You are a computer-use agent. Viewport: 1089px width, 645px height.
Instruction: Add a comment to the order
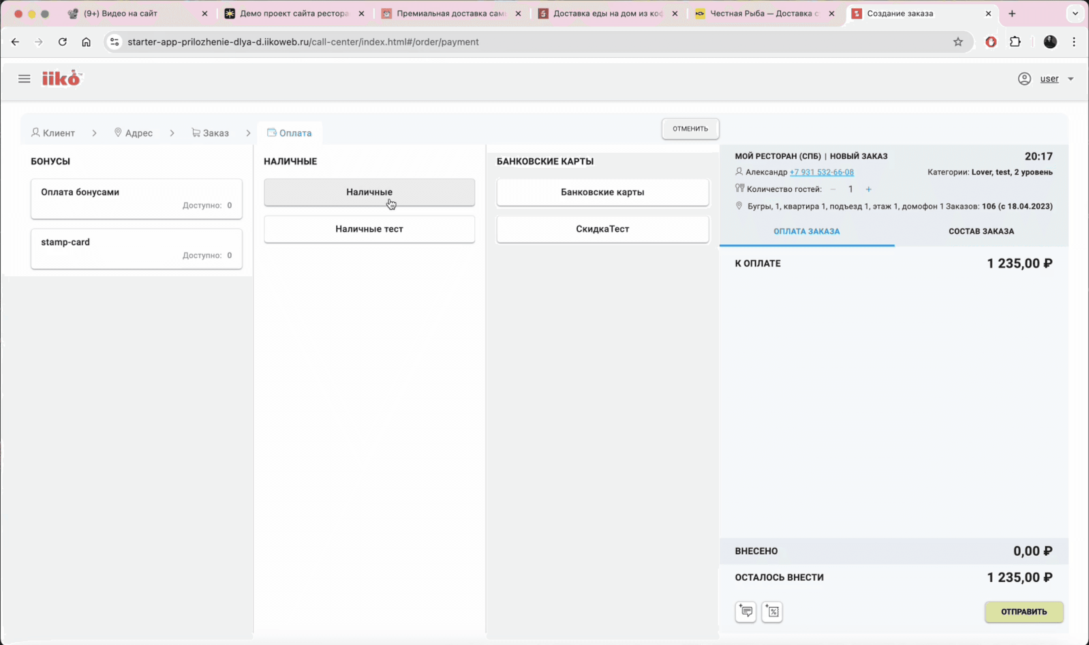click(745, 611)
